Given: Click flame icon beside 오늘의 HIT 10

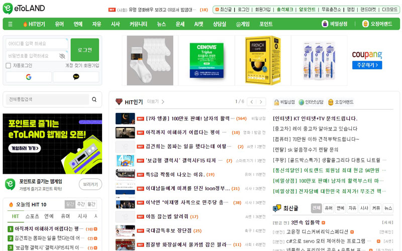Looking at the screenshot, I should pyautogui.click(x=11, y=205).
